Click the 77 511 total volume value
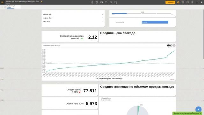Image resolution: width=204 pixels, height=115 pixels. [90, 91]
